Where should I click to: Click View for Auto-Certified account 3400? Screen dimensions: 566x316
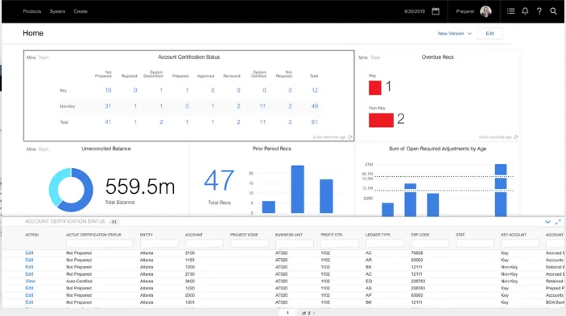pyautogui.click(x=31, y=281)
